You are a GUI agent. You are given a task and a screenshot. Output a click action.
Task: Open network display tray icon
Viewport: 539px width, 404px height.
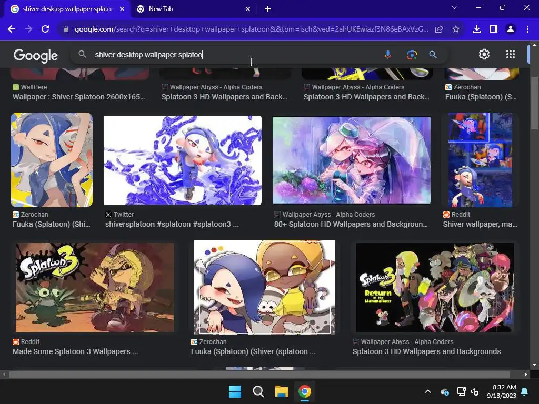(461, 391)
